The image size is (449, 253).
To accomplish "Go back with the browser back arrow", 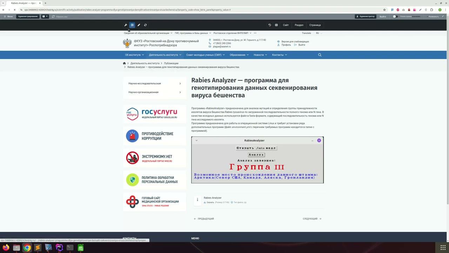I will pyautogui.click(x=4, y=10).
